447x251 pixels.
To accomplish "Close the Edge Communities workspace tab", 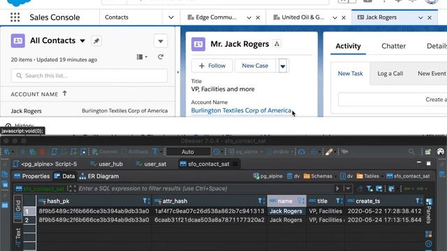I will pos(258,17).
